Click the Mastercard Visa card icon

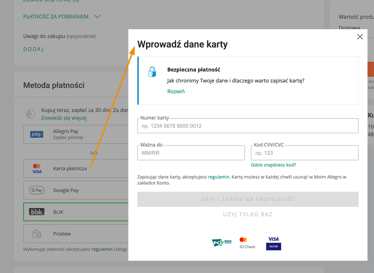pyautogui.click(x=37, y=169)
